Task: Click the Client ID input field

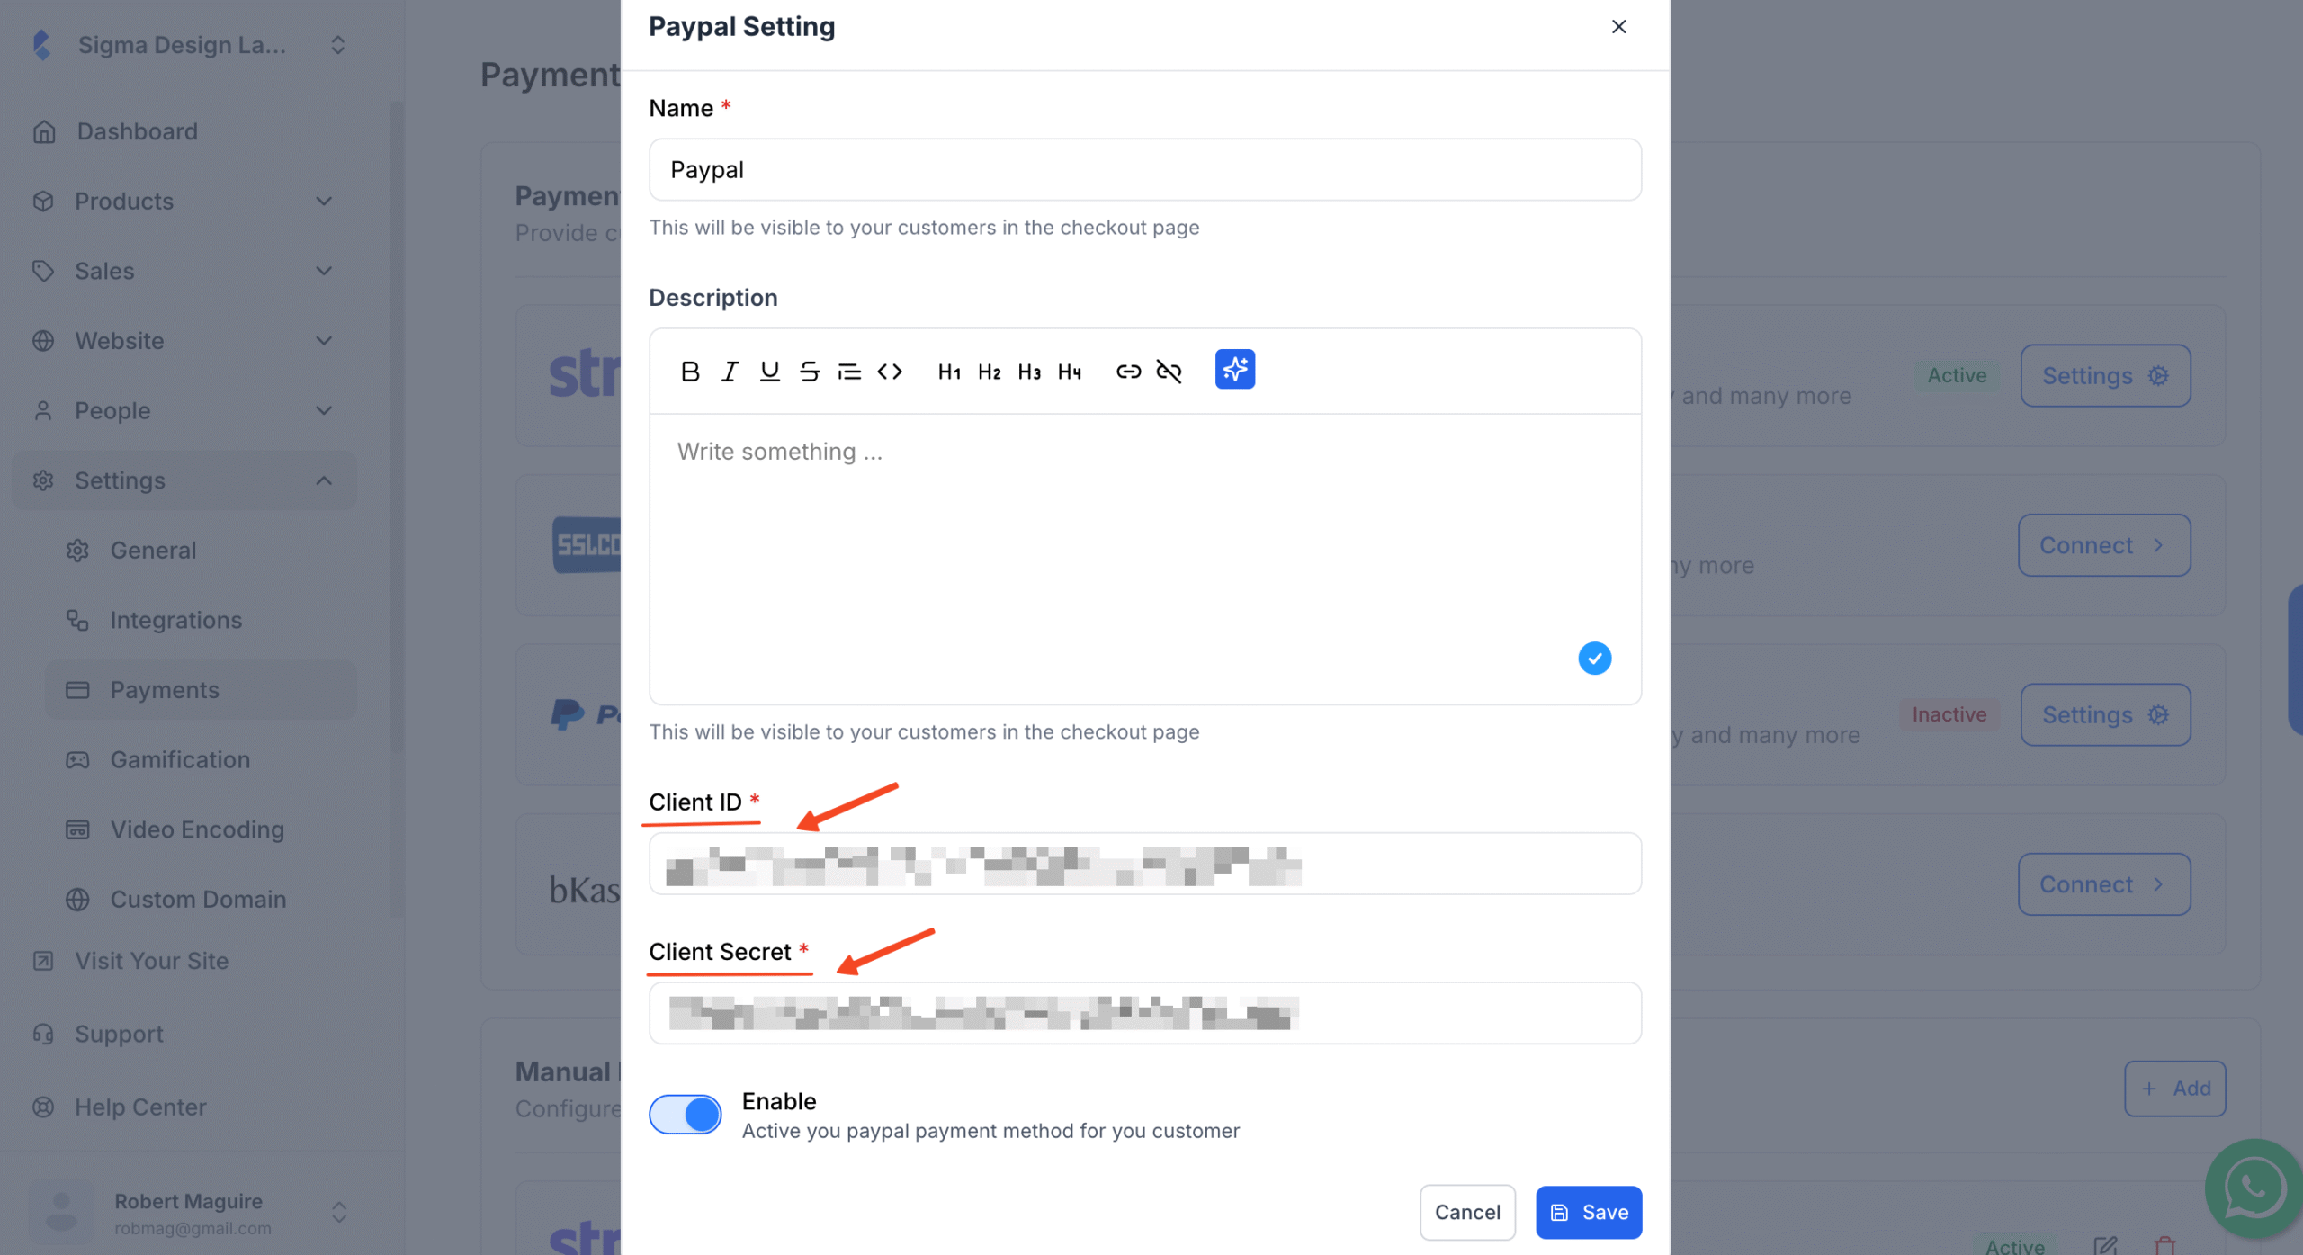Action: 1143,864
